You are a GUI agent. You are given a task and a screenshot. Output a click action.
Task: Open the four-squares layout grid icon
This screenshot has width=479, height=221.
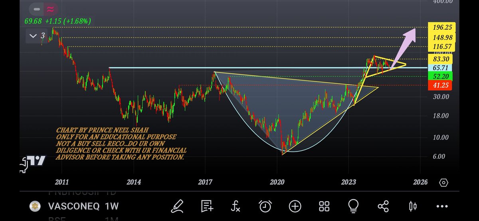(x=324, y=206)
